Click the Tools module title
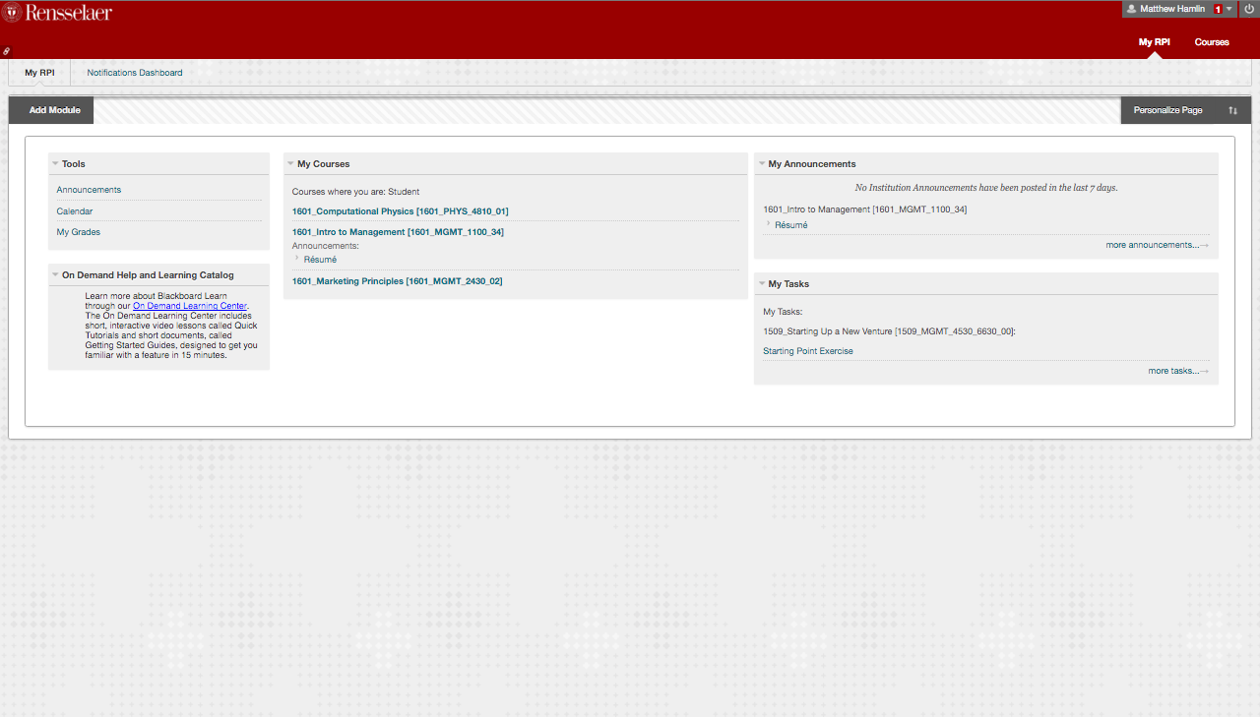The width and height of the screenshot is (1260, 717). coord(74,164)
